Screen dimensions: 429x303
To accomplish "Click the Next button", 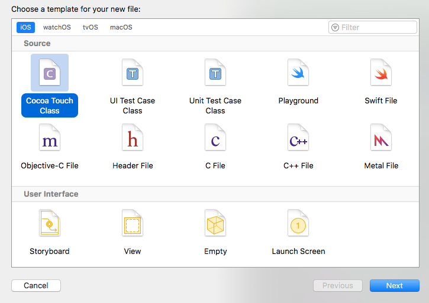I will pyautogui.click(x=395, y=285).
